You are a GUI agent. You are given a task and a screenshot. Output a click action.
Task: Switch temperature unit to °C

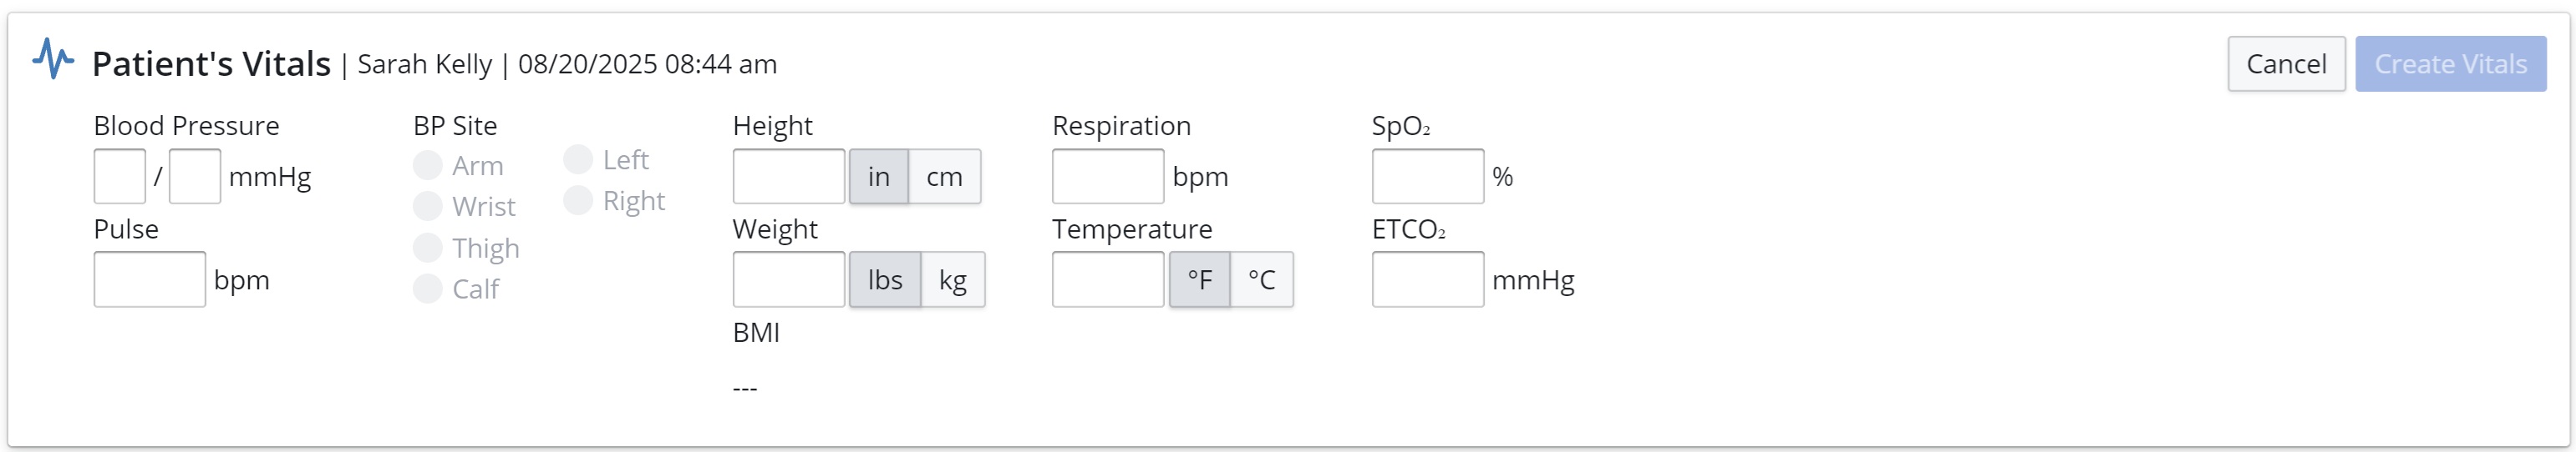coord(1261,280)
